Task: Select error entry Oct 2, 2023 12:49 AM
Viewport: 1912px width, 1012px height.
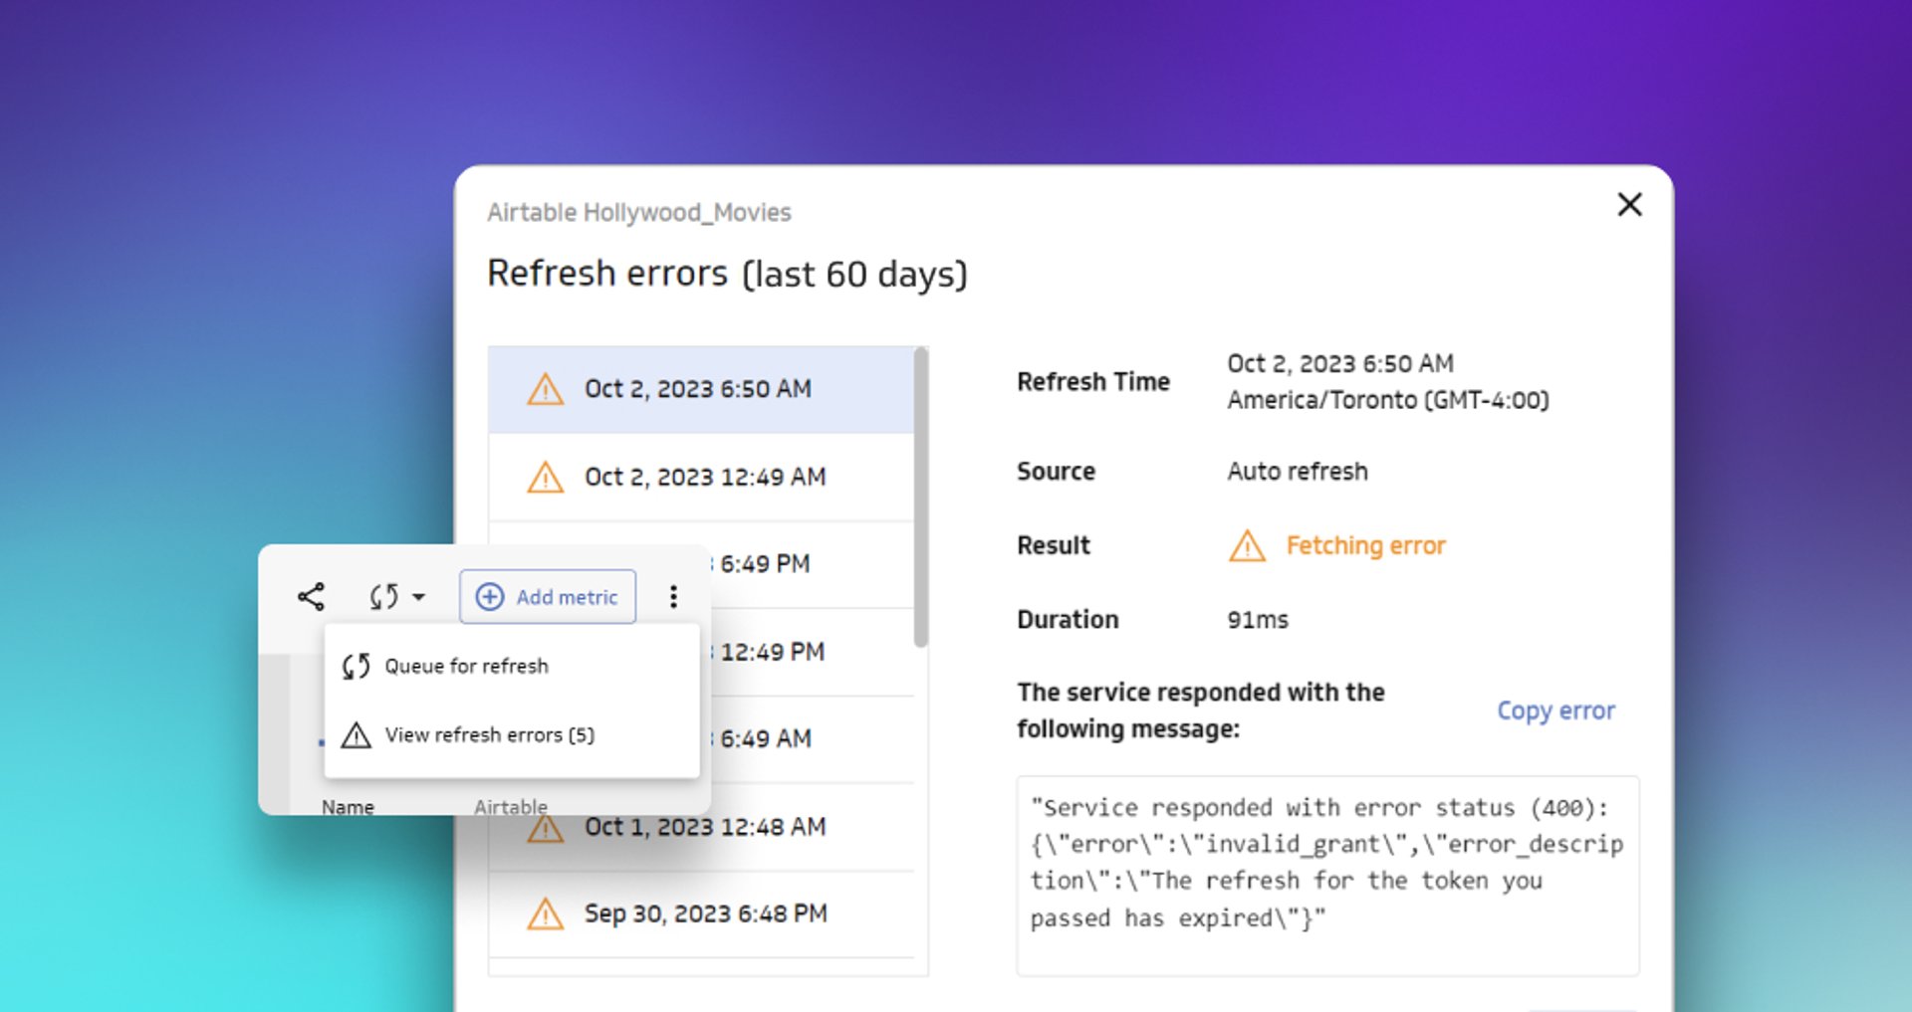Action: (x=701, y=477)
